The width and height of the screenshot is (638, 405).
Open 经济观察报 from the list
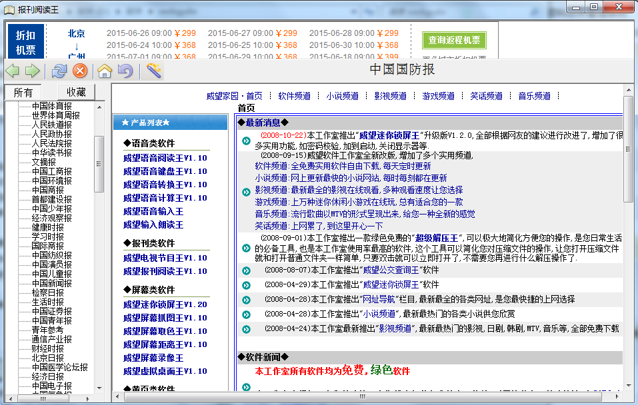51,218
